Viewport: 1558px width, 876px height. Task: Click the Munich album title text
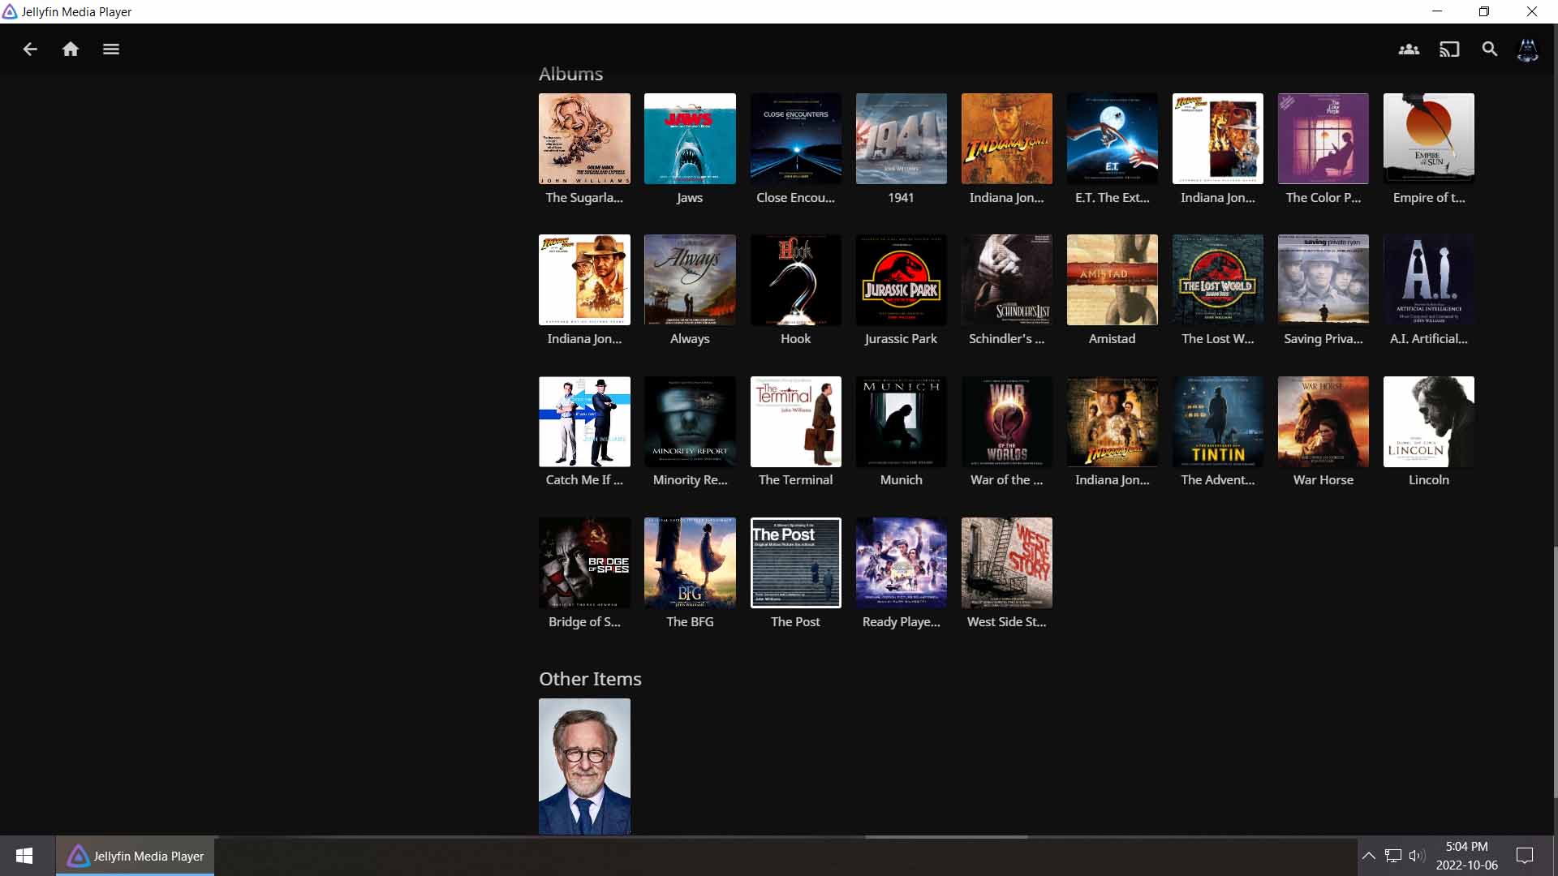click(x=901, y=480)
